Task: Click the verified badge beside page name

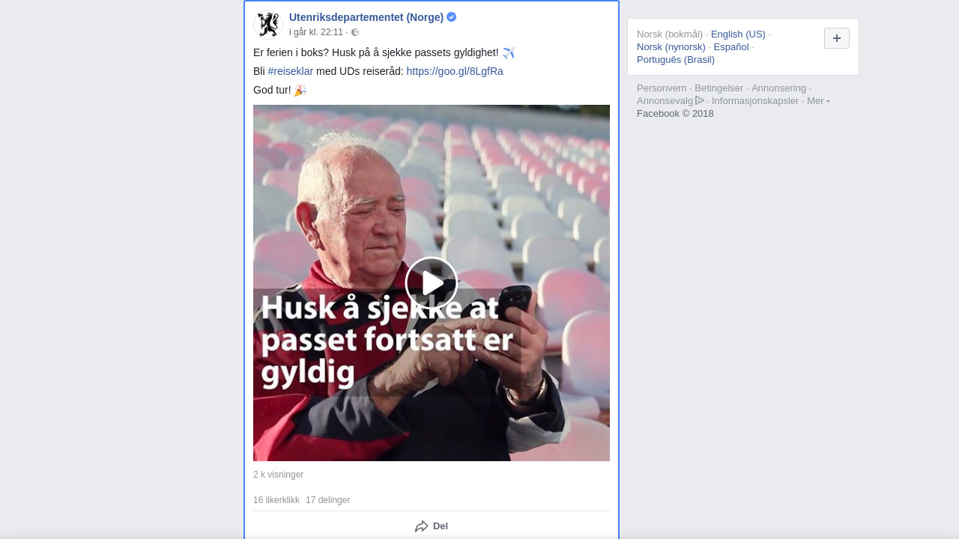Action: (x=452, y=17)
